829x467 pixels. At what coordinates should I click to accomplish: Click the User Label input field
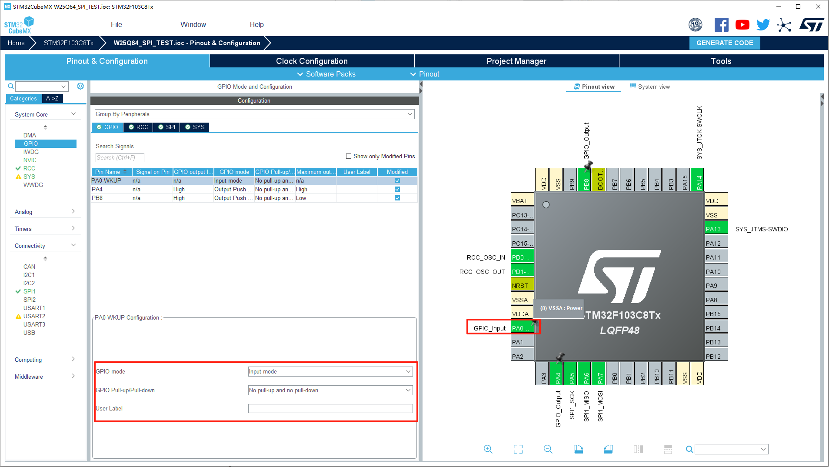tap(330, 408)
